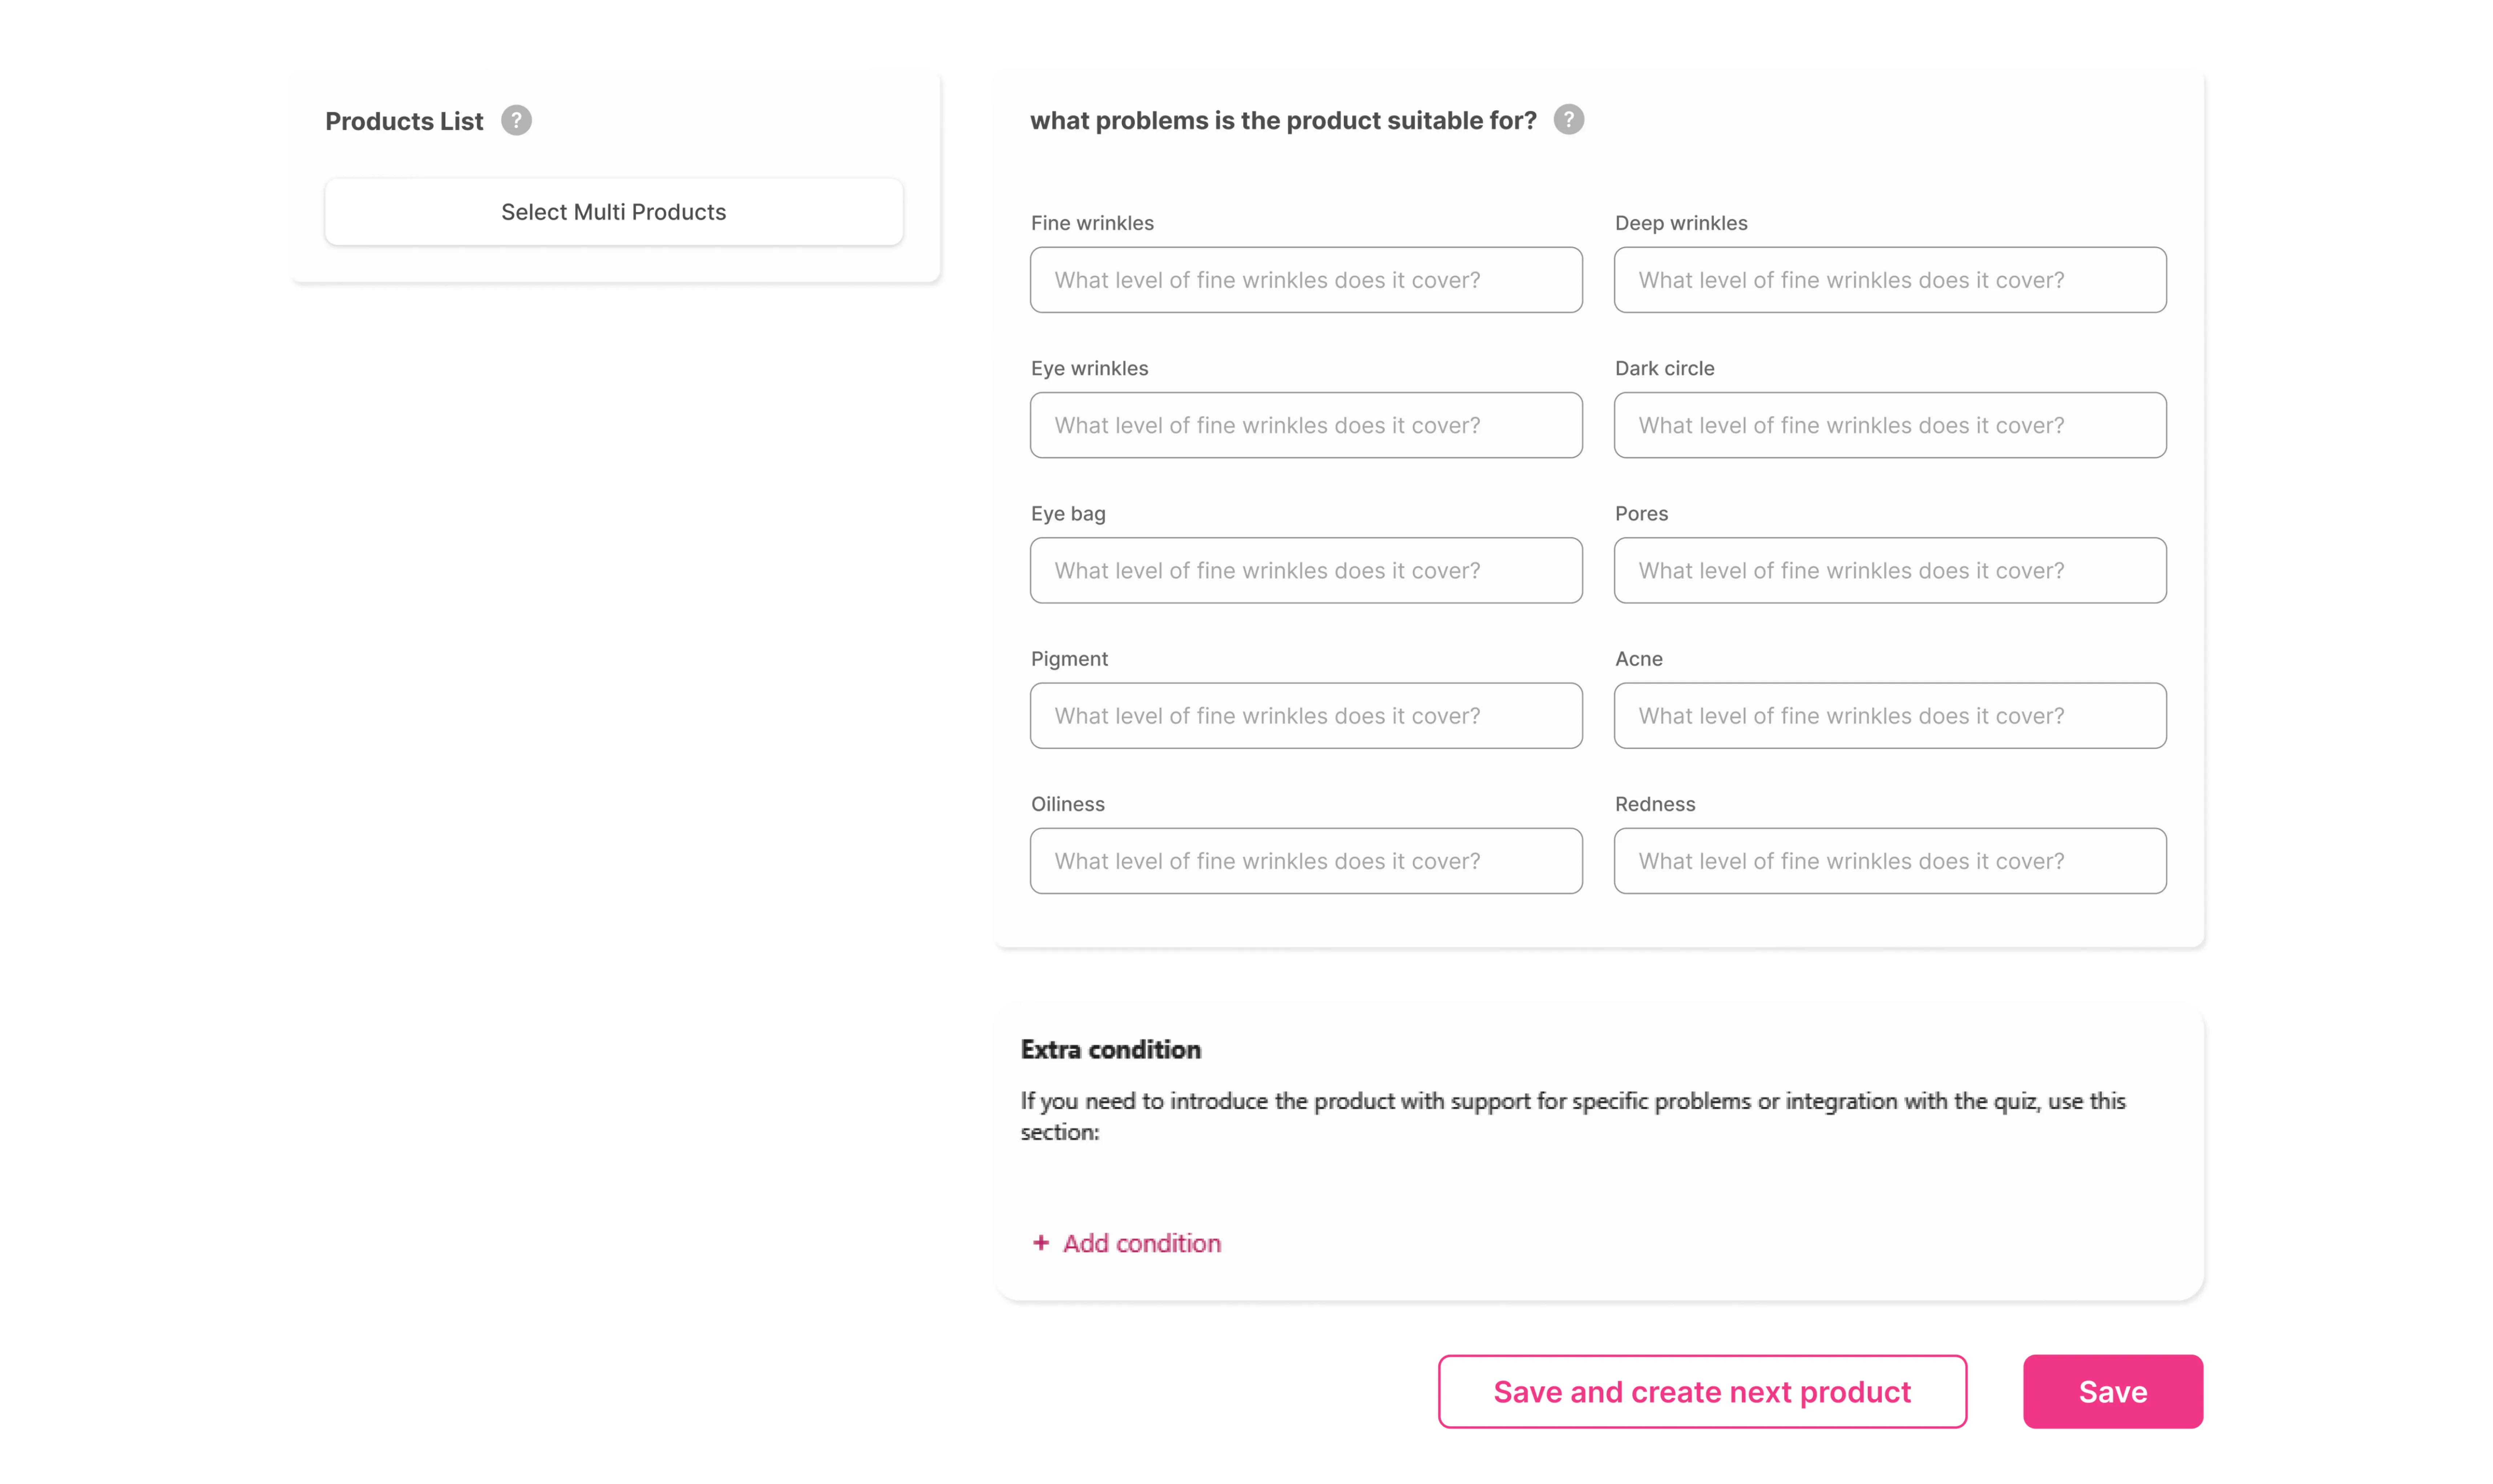Click Select Multi Products
2493x1484 pixels.
[613, 211]
